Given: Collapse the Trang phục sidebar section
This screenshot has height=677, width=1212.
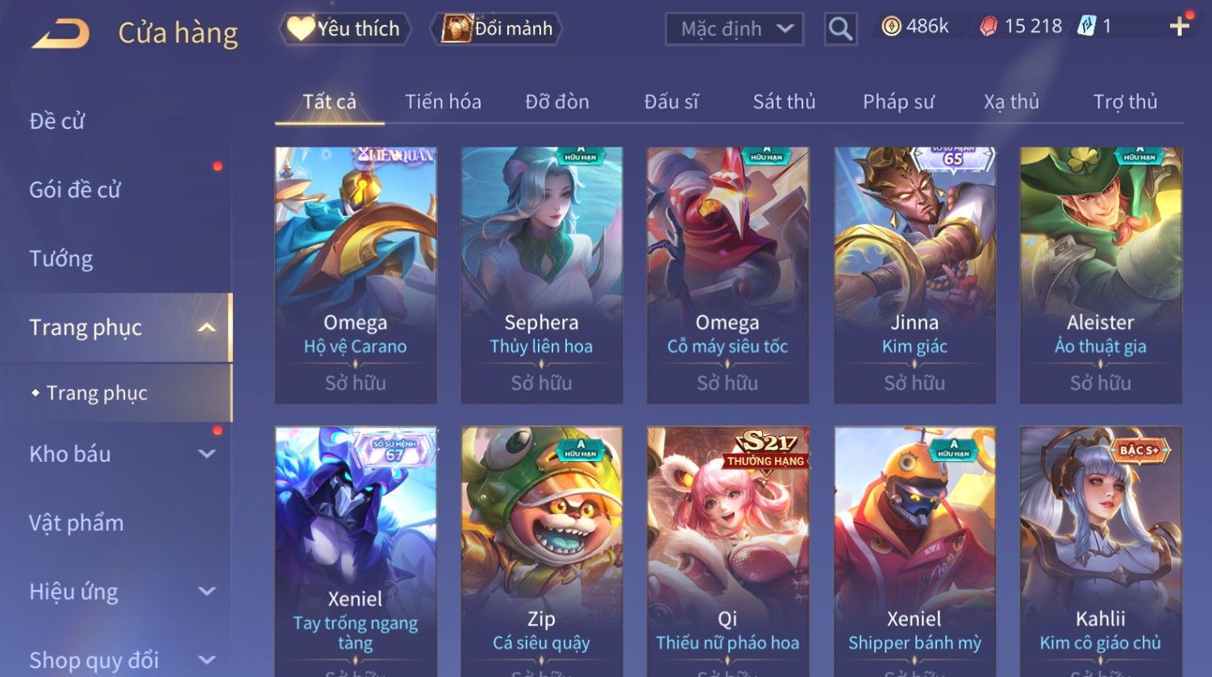Looking at the screenshot, I should [206, 327].
